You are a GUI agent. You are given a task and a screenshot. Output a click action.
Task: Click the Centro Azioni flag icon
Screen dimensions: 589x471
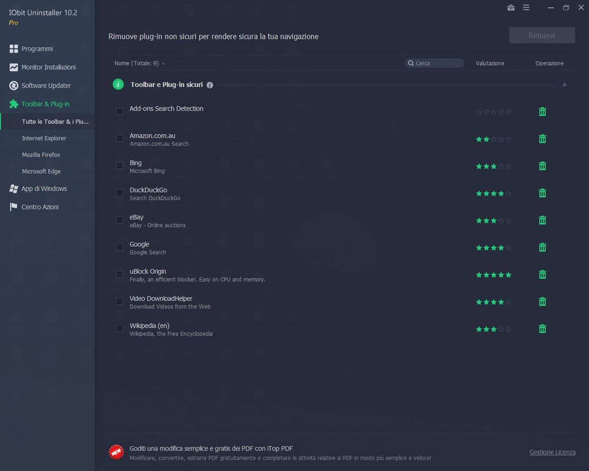[14, 207]
